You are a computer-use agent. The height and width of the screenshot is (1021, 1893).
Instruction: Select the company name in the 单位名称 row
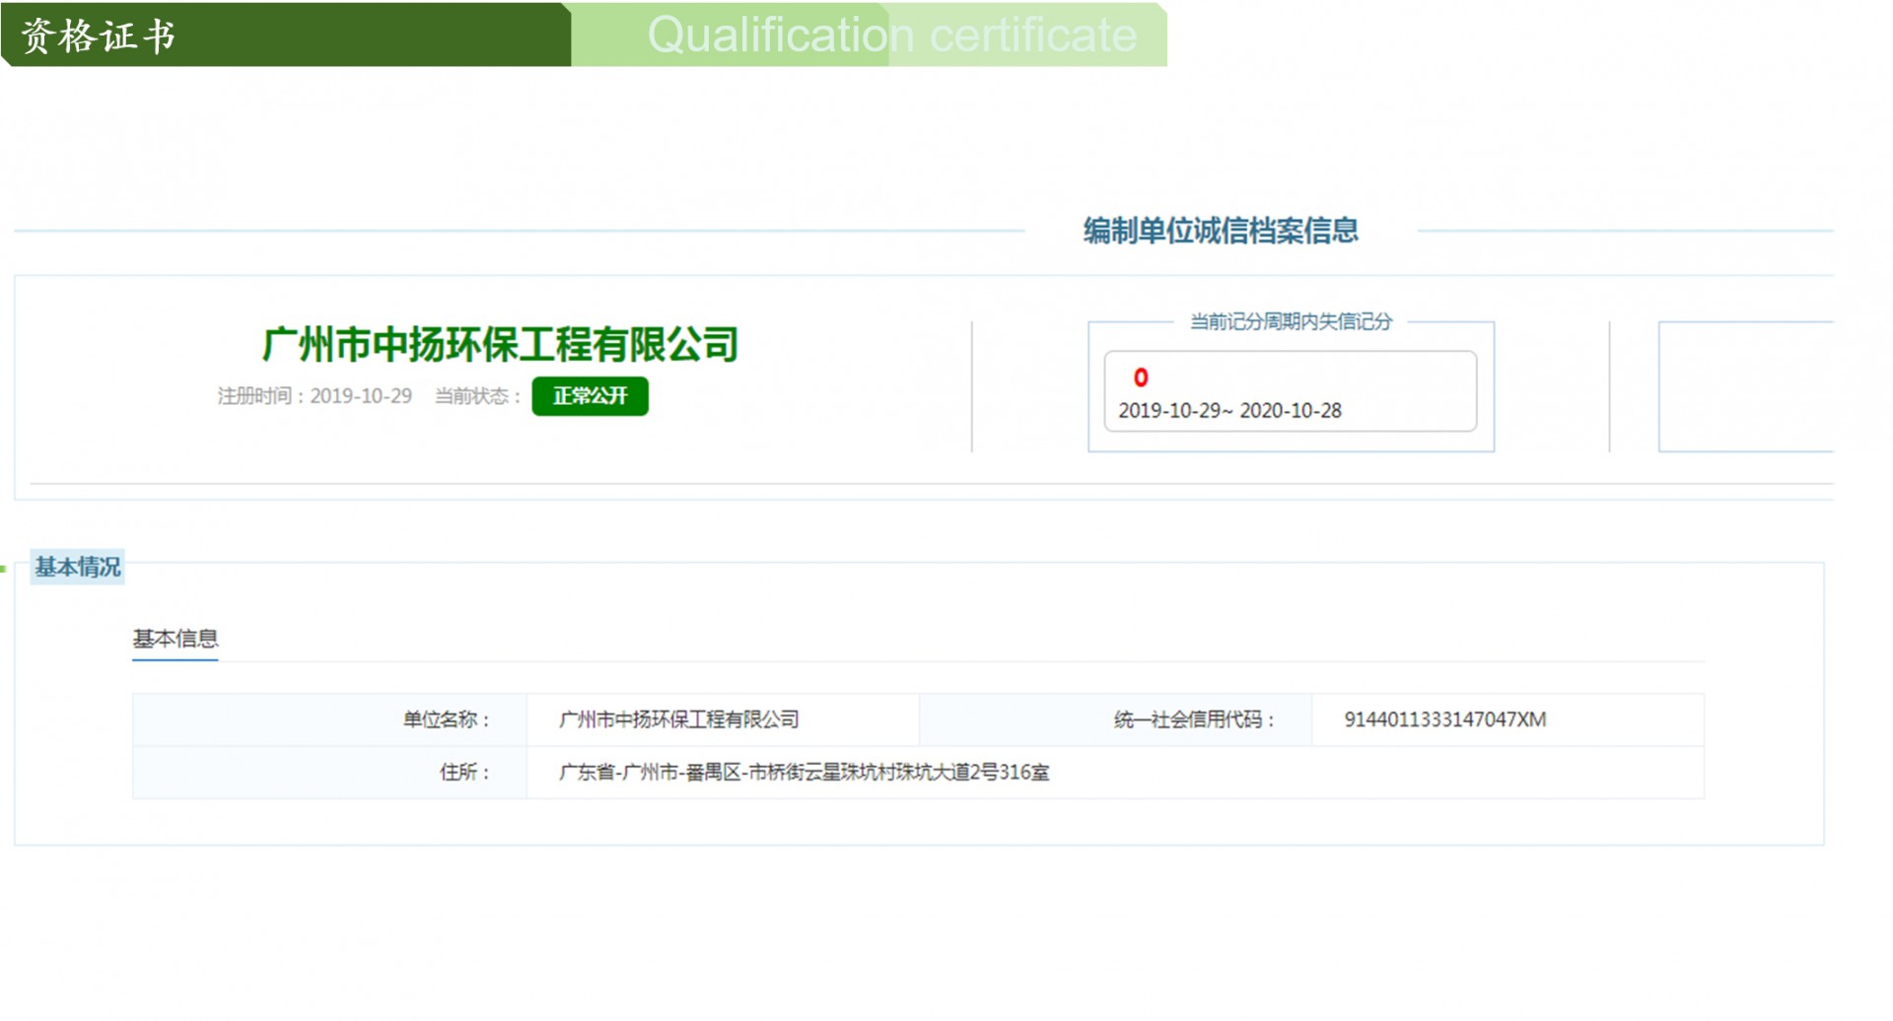pyautogui.click(x=678, y=719)
